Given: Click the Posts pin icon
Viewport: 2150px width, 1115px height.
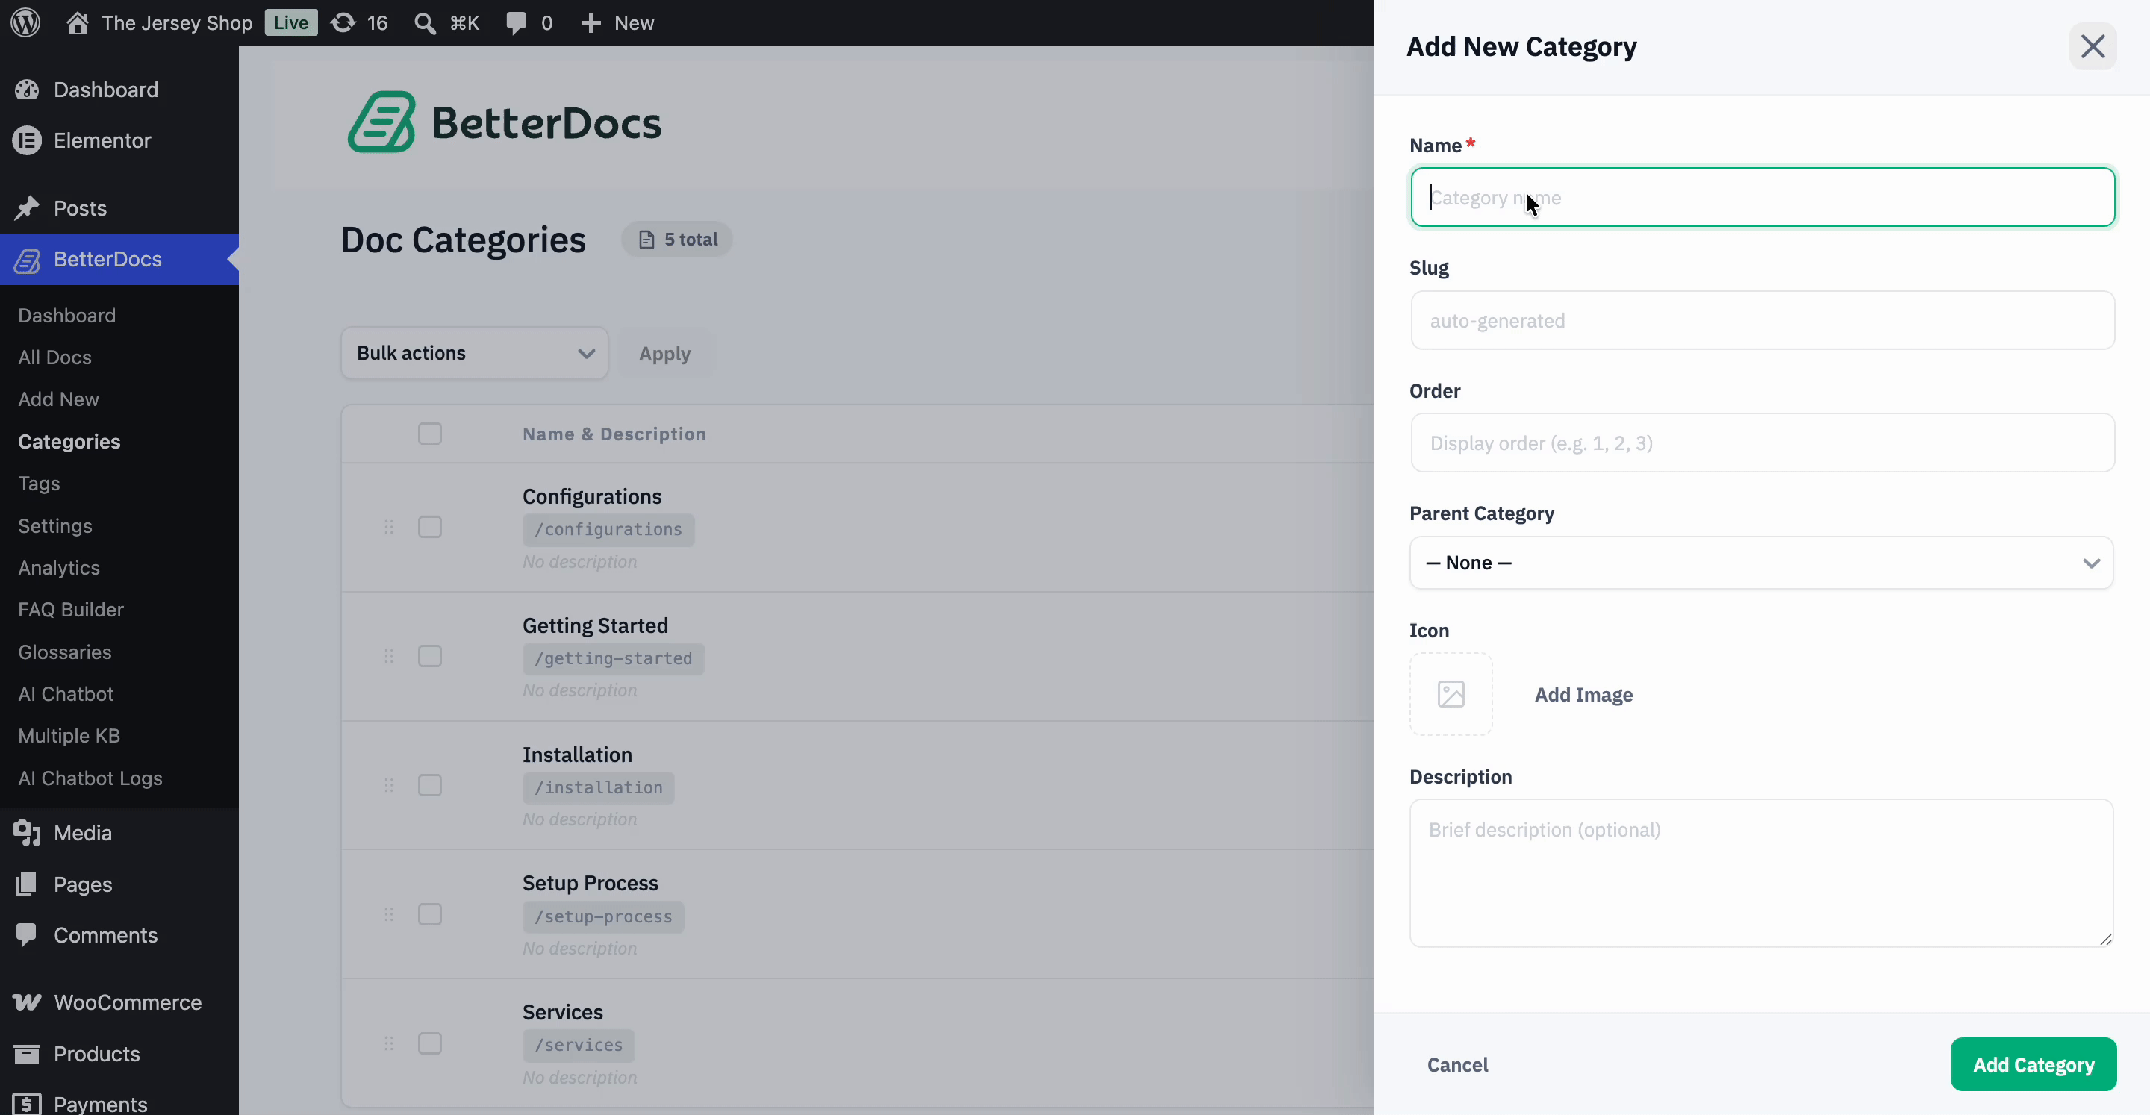Looking at the screenshot, I should (x=27, y=207).
